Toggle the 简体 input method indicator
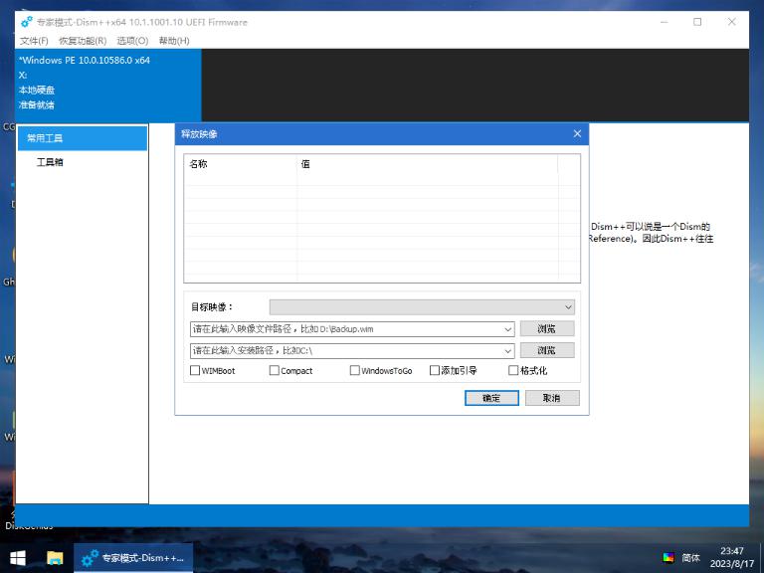The height and width of the screenshot is (573, 764). (x=691, y=558)
